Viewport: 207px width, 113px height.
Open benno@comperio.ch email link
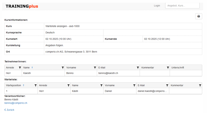click(x=16, y=103)
